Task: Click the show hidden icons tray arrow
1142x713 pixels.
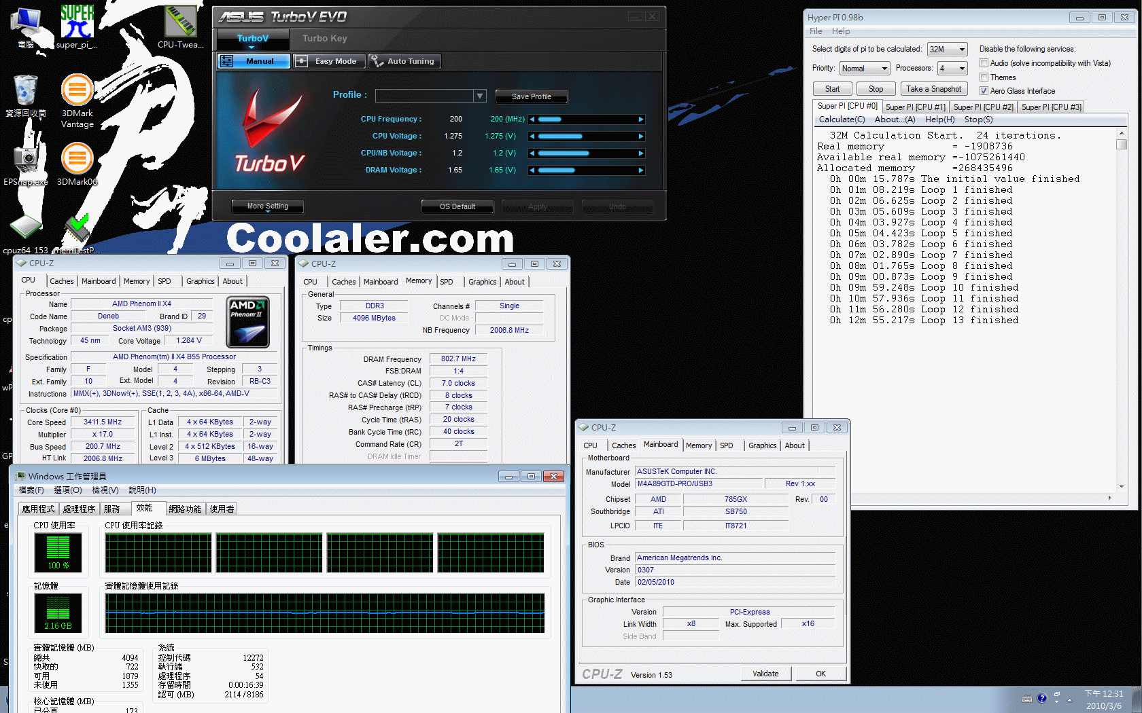Action: tap(1070, 699)
